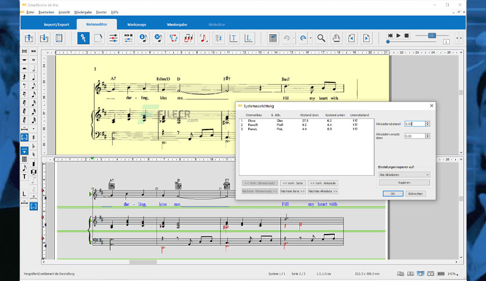
Task: Click the L lyrics tool in left palette
Action: click(x=24, y=194)
